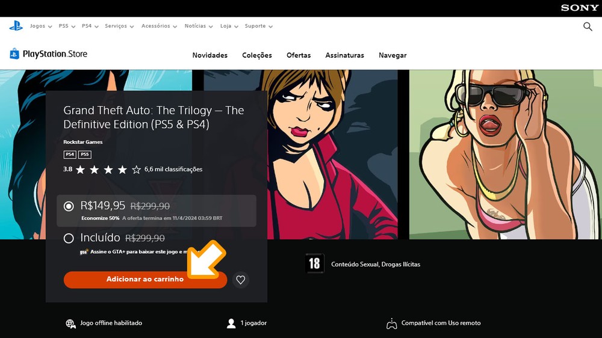Click Adicionar ao carrinho button

tap(145, 280)
